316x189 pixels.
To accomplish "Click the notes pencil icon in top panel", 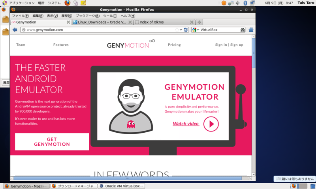I will (83, 3).
